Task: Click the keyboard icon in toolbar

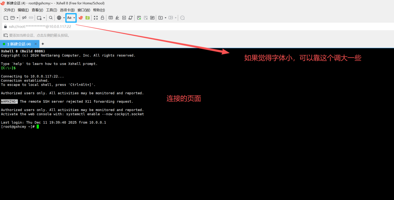Action: pos(111,18)
